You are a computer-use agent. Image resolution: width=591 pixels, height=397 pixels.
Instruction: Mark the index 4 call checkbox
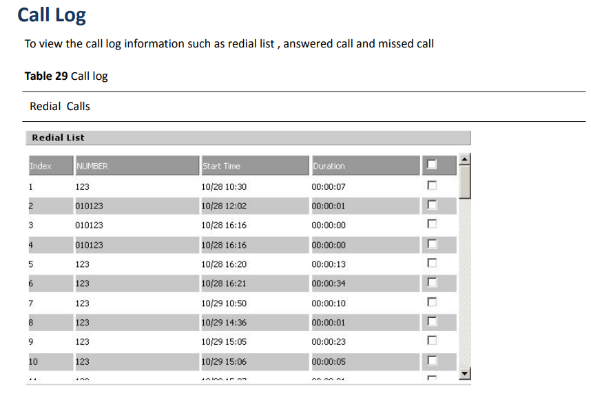(432, 244)
